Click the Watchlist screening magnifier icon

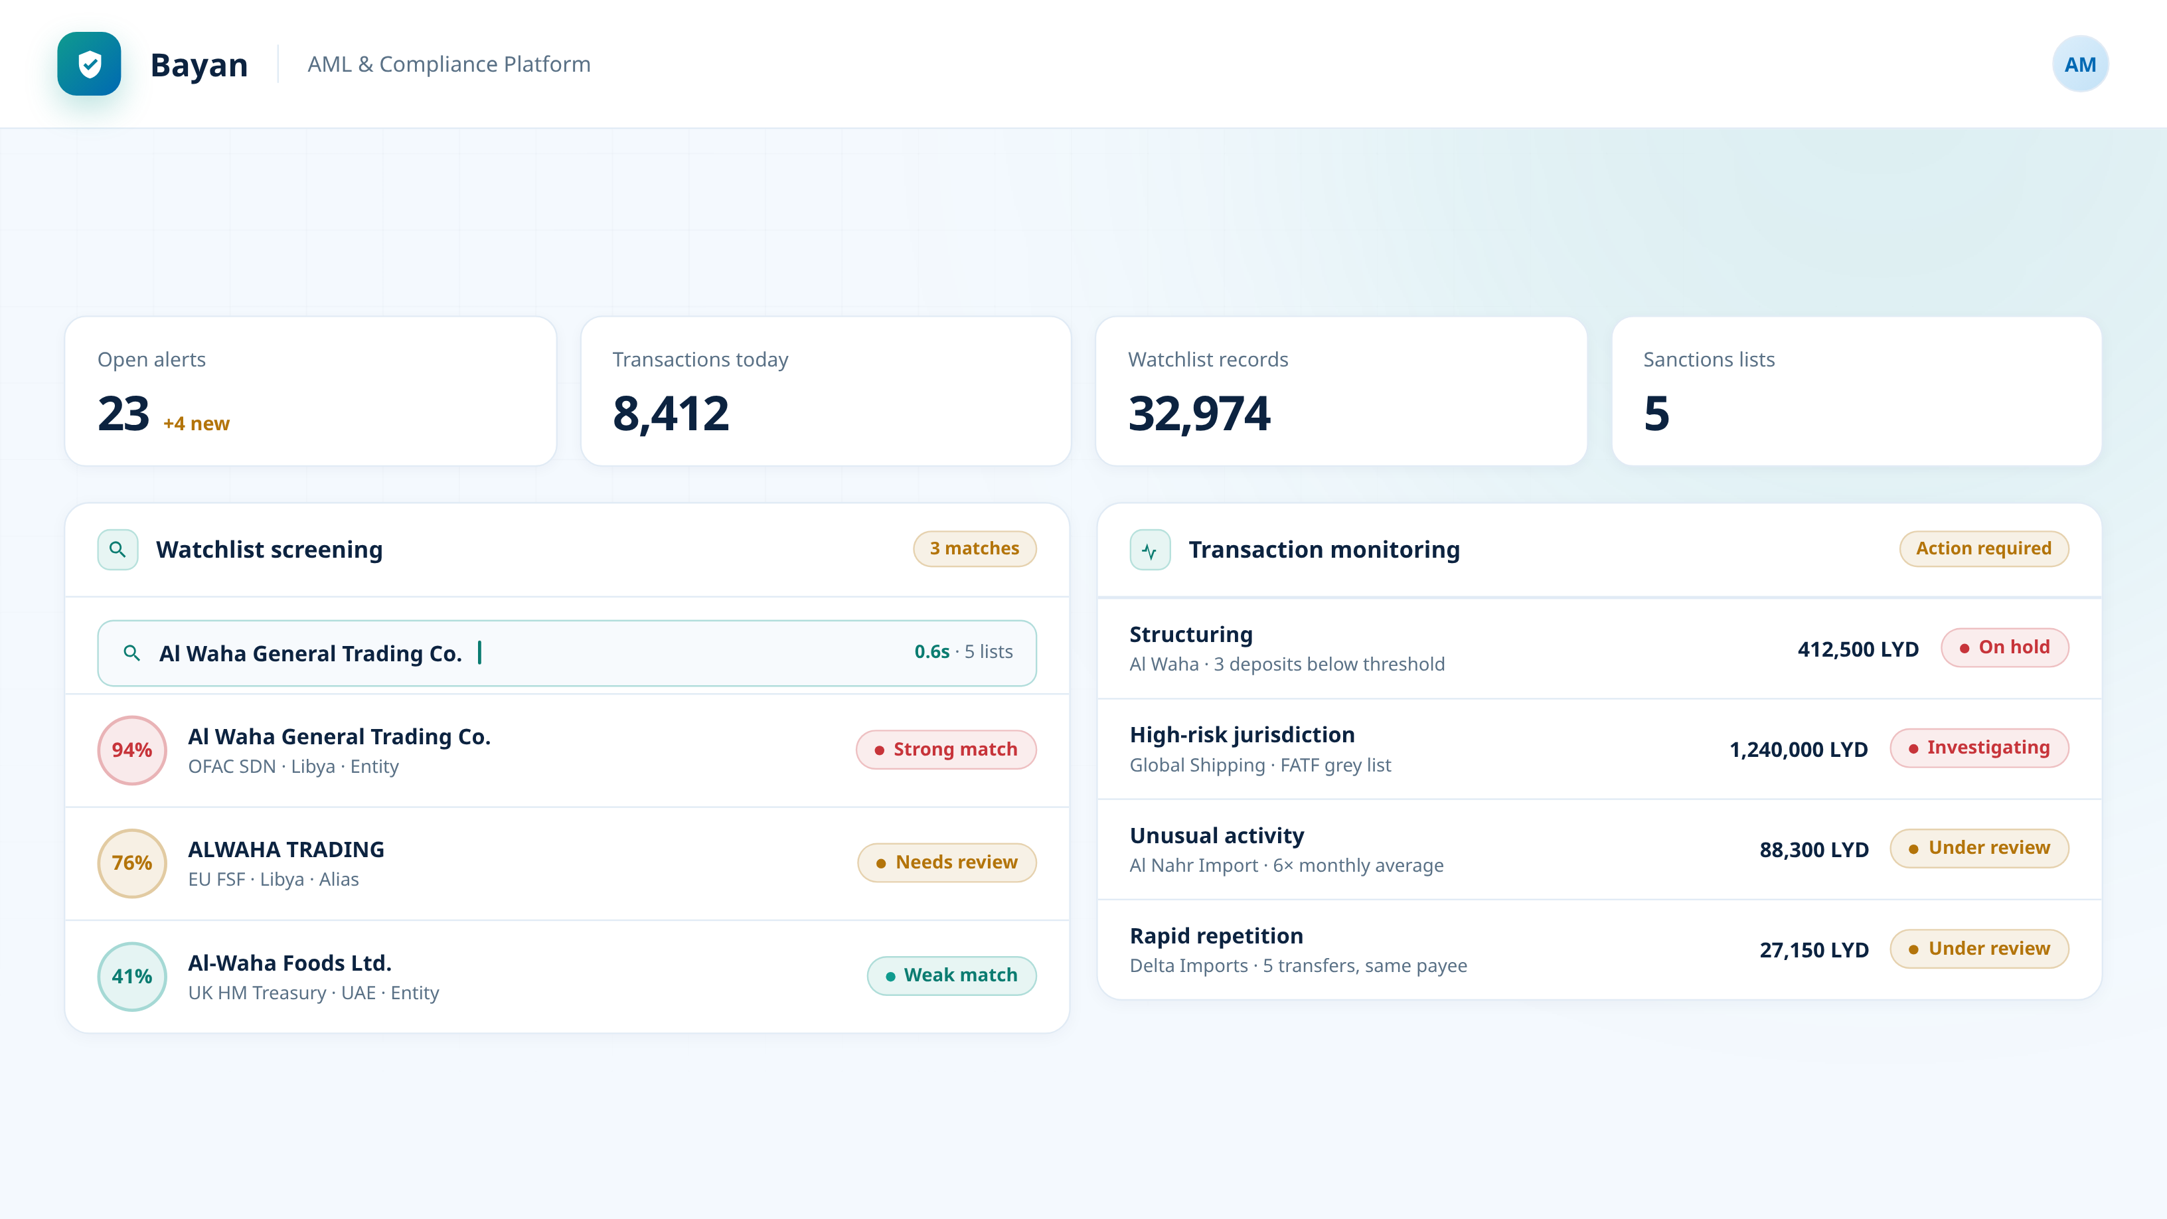(x=118, y=549)
